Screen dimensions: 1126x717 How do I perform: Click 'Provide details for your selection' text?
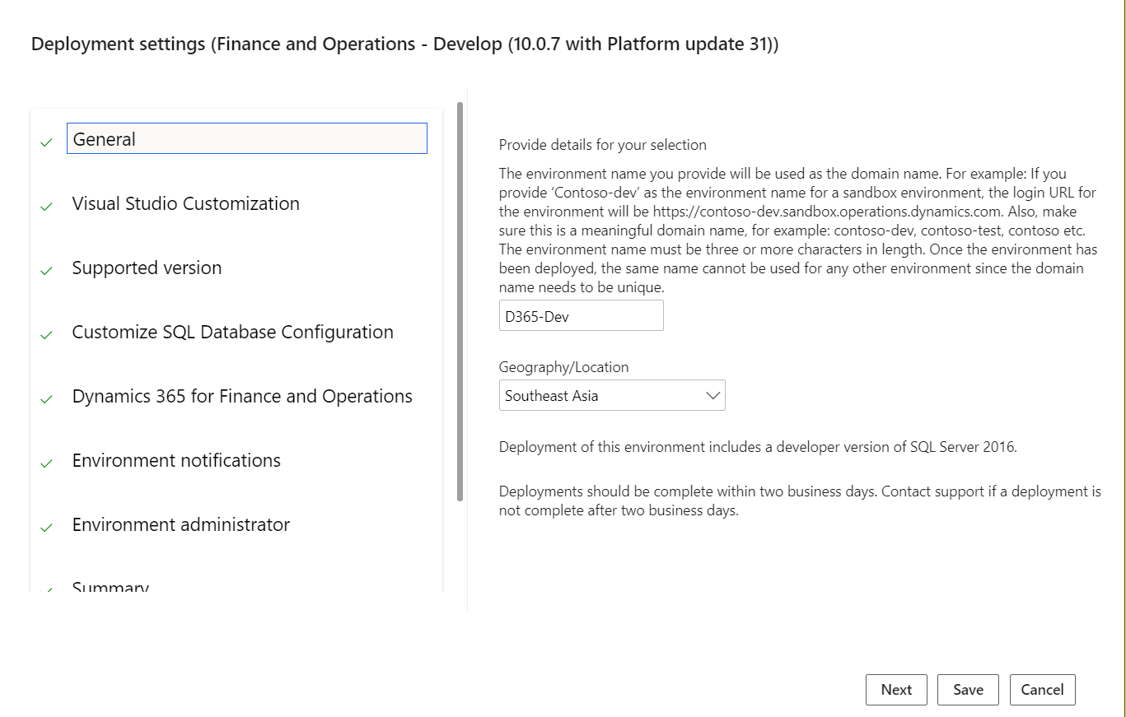(602, 145)
